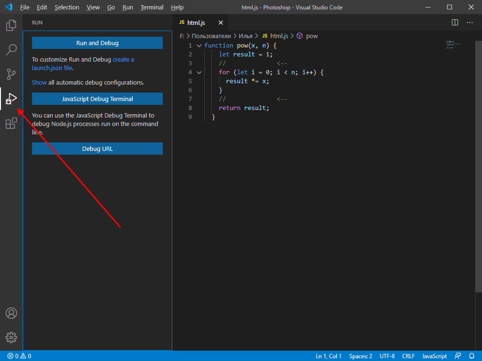Open the Accounts menu in the activity bar

click(10, 313)
